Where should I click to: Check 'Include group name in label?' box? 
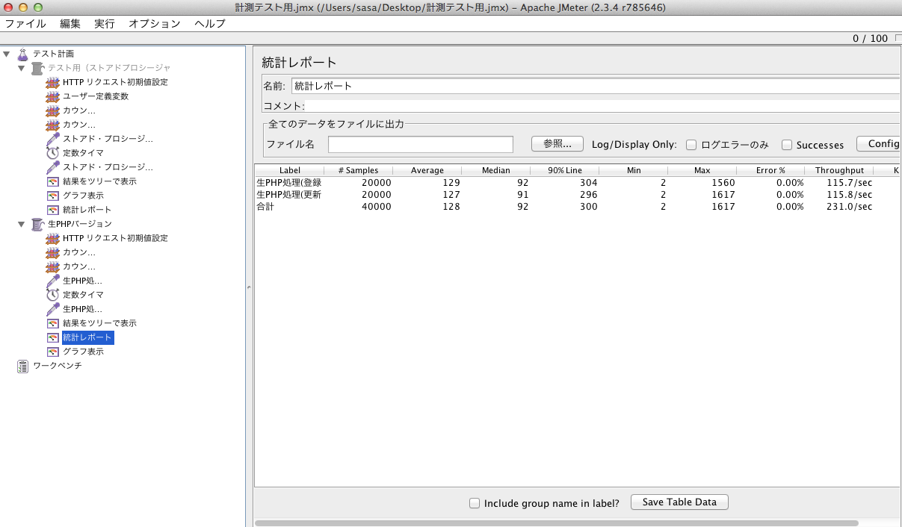coord(475,503)
